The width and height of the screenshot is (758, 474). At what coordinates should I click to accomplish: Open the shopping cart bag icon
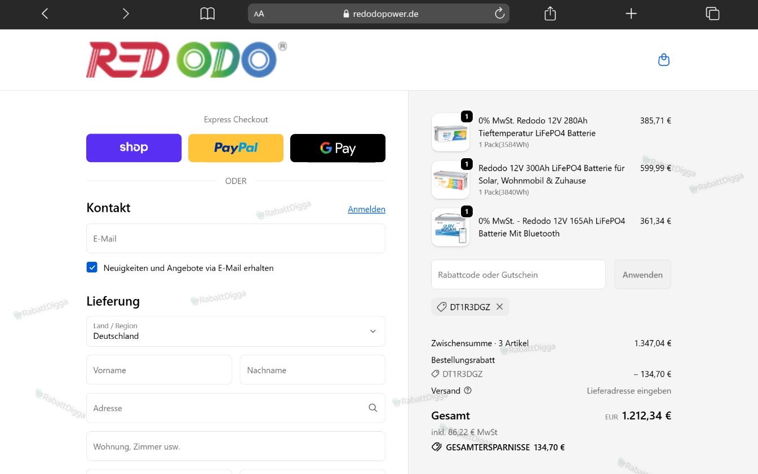tap(664, 60)
